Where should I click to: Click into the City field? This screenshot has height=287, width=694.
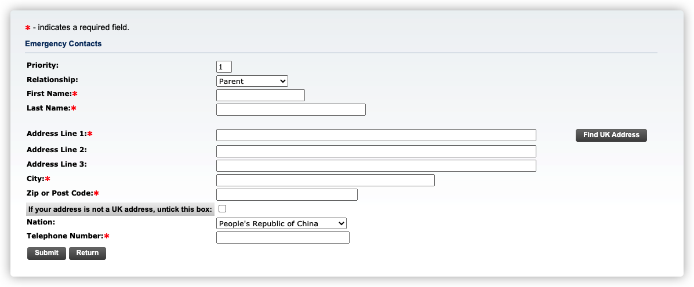(325, 181)
